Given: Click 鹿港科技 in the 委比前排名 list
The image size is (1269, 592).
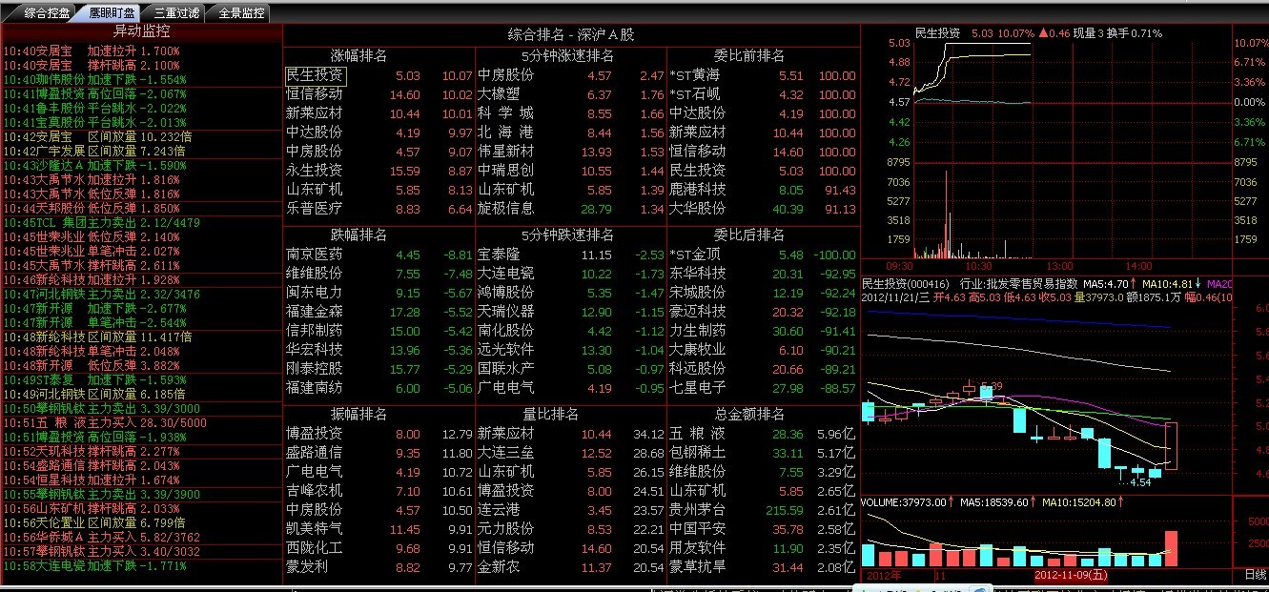Looking at the screenshot, I should click(x=698, y=189).
